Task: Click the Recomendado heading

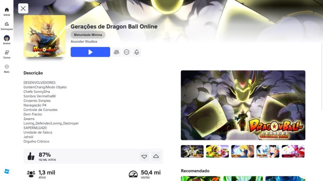Action: click(195, 171)
